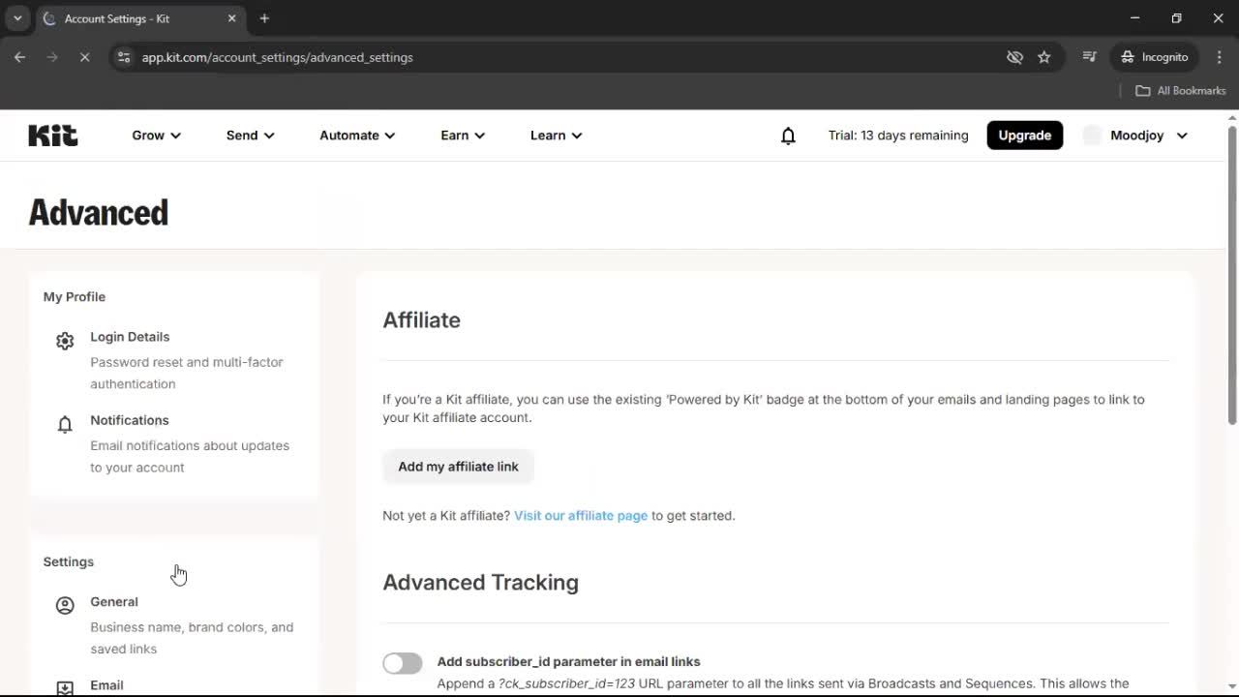
Task: Open the Send menu item
Action: pyautogui.click(x=250, y=135)
